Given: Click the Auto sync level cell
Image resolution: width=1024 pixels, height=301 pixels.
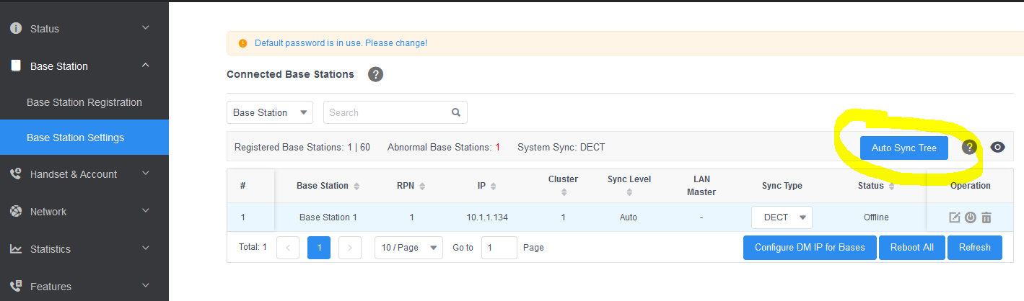Looking at the screenshot, I should (x=629, y=217).
